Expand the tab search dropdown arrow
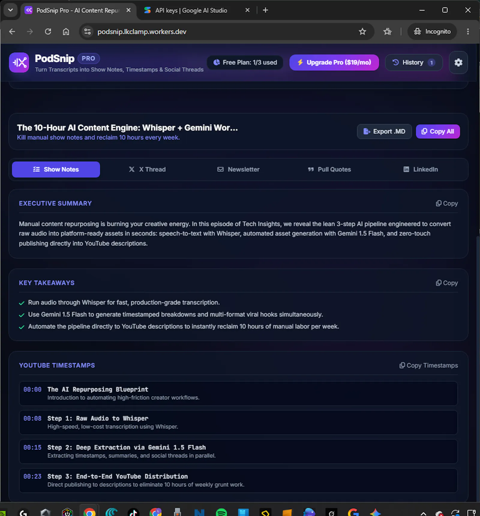This screenshot has width=480, height=516. click(x=10, y=10)
